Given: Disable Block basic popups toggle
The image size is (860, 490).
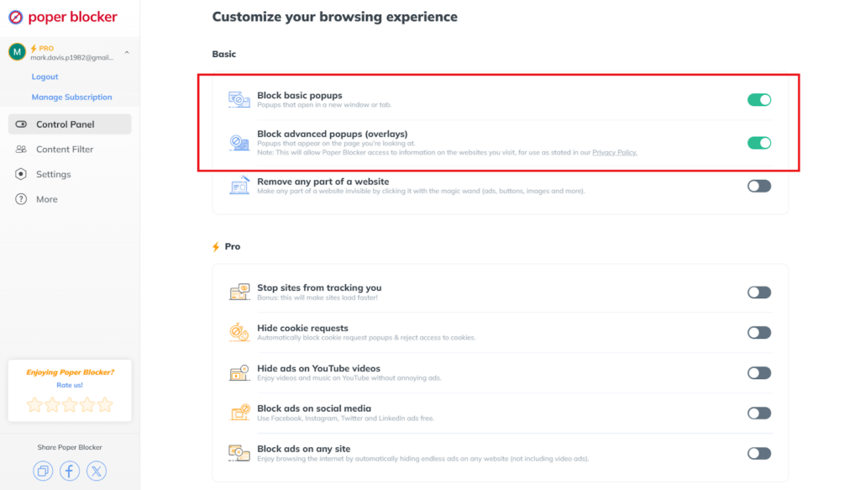Looking at the screenshot, I should 759,100.
